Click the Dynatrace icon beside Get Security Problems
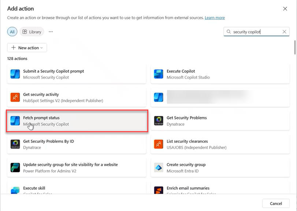The width and height of the screenshot is (297, 211). tap(159, 121)
